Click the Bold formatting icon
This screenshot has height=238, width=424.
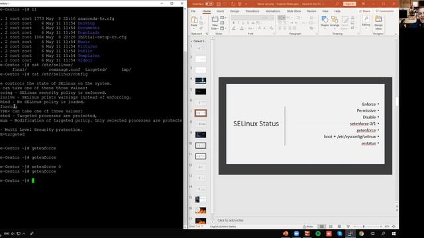(x=234, y=23)
